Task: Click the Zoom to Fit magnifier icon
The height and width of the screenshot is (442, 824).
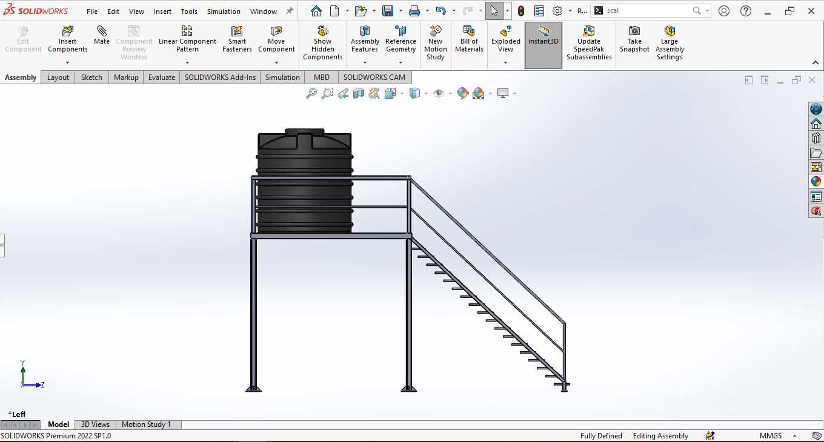Action: [311, 93]
